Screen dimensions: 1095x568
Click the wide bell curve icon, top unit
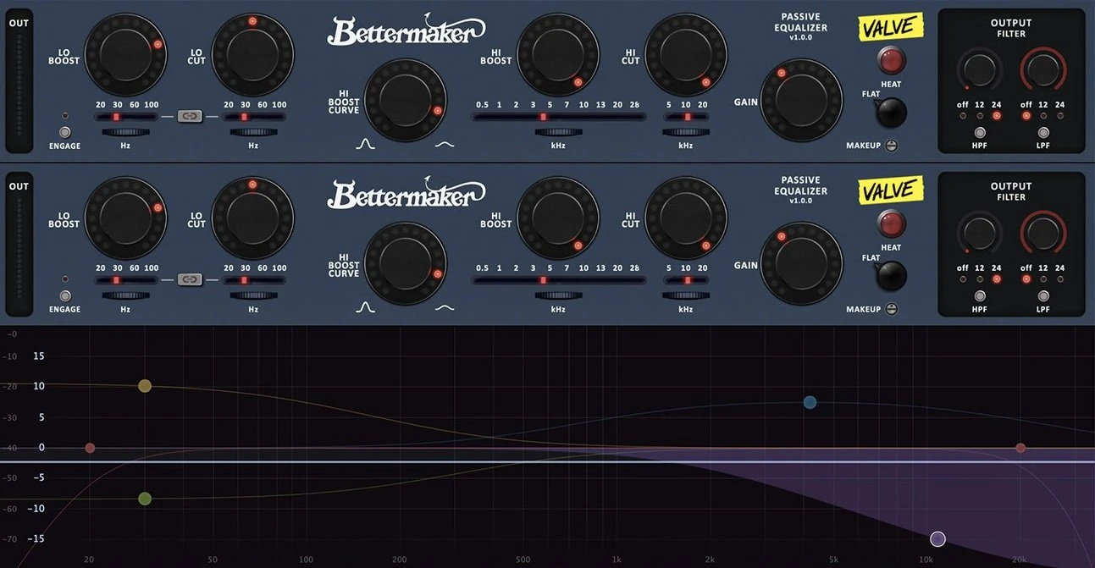click(445, 145)
